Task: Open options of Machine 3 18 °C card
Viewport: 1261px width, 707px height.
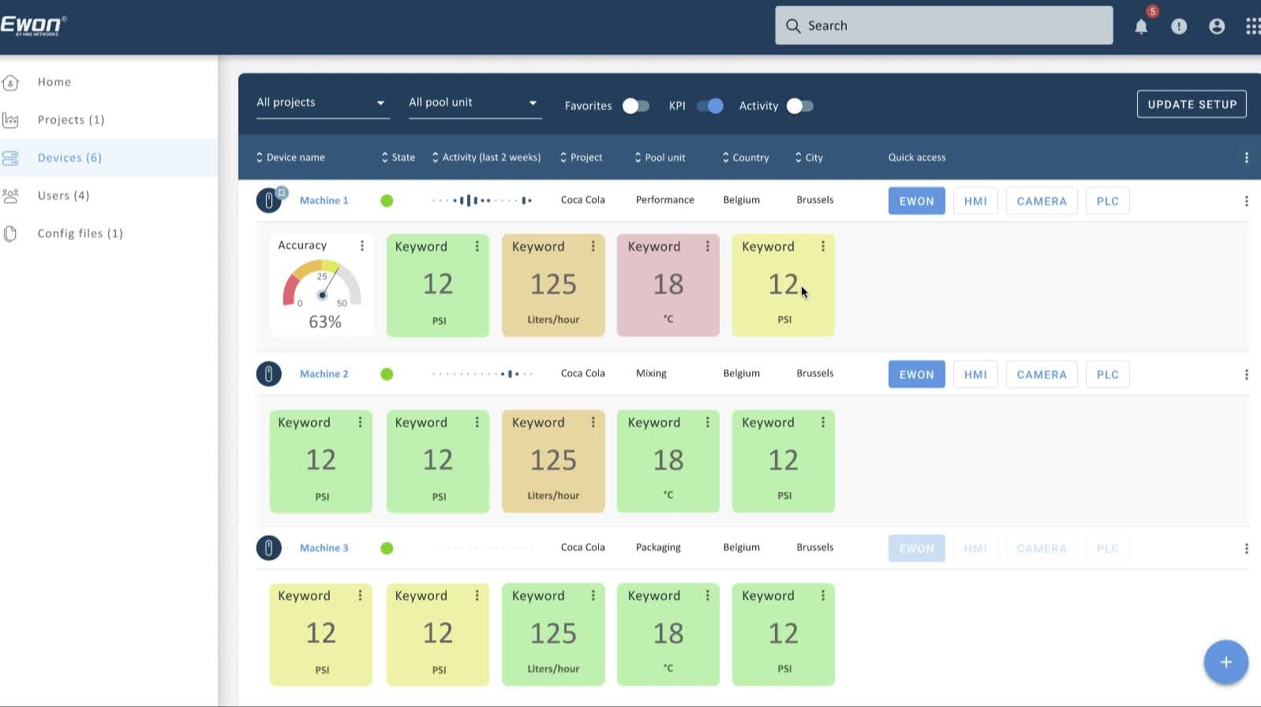Action: [x=708, y=596]
